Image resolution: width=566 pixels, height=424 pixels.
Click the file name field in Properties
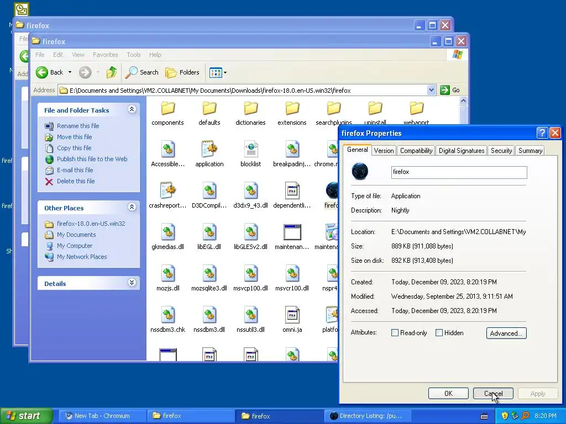459,172
